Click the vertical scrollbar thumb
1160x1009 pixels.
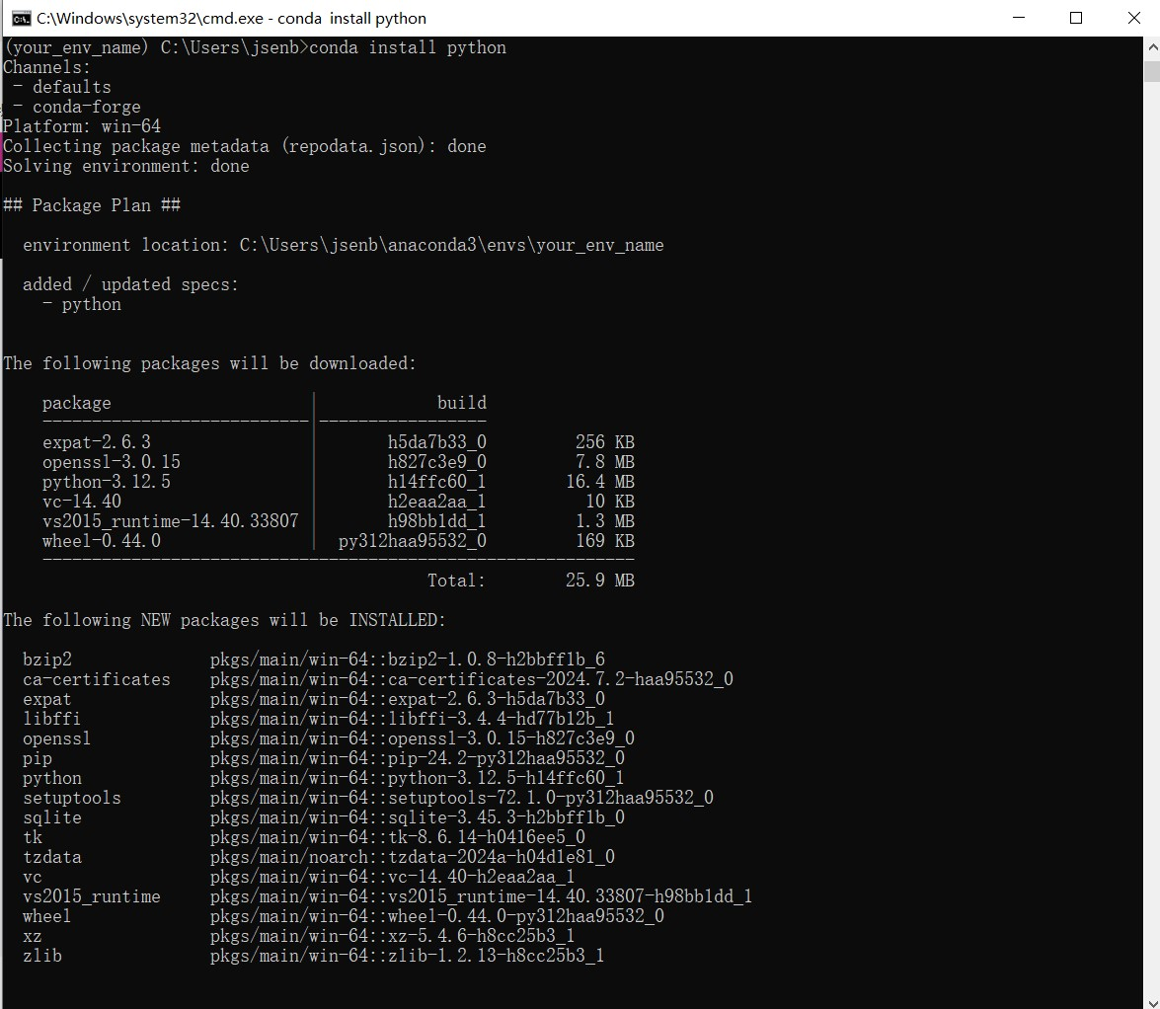tap(1151, 71)
